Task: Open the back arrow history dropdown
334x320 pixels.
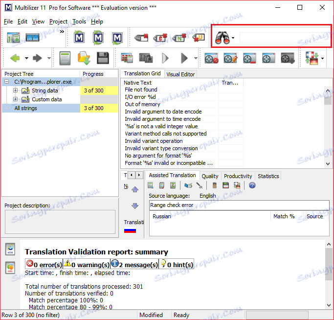Action: (26, 58)
